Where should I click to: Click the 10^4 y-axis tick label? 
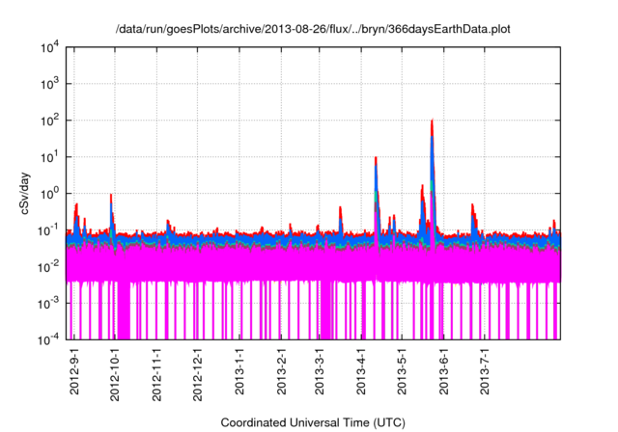pyautogui.click(x=48, y=47)
